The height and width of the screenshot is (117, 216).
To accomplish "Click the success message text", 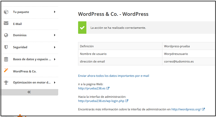I will (118, 28).
